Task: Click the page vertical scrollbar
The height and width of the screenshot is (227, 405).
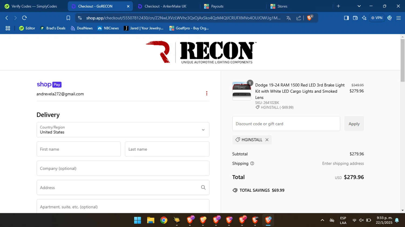Action: pyautogui.click(x=403, y=61)
